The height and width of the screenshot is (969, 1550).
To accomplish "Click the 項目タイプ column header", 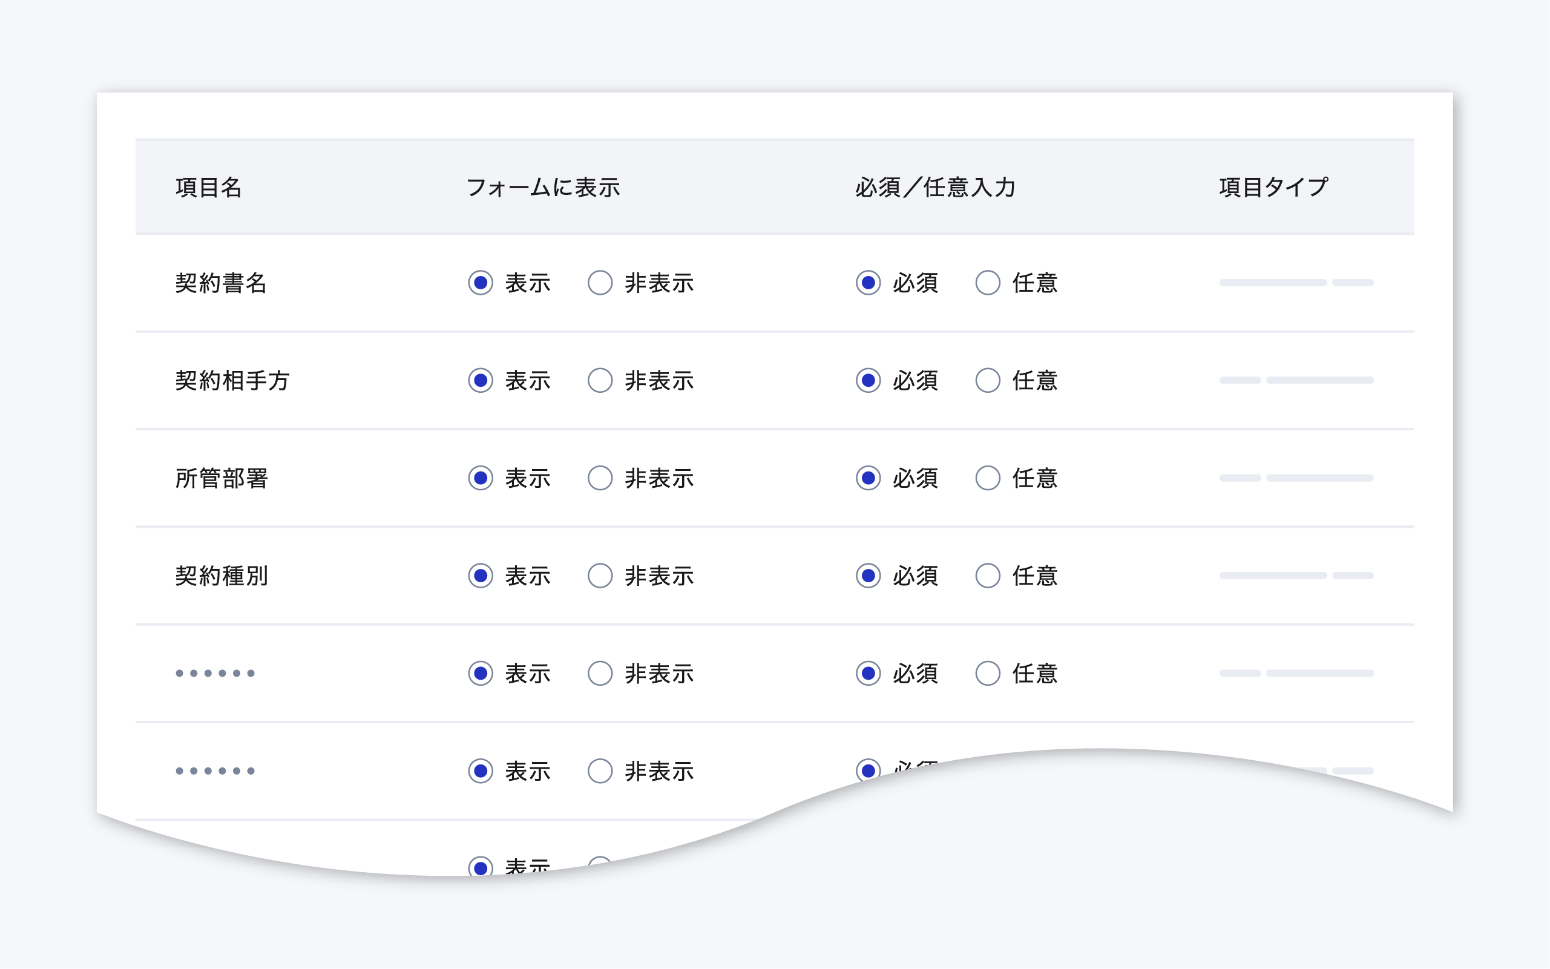I will click(1273, 187).
